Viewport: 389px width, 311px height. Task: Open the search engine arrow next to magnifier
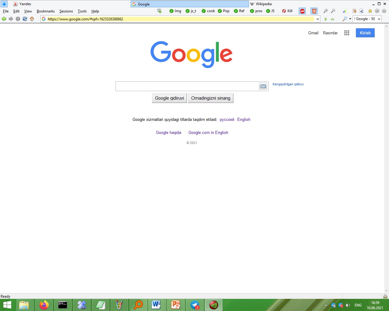click(350, 19)
